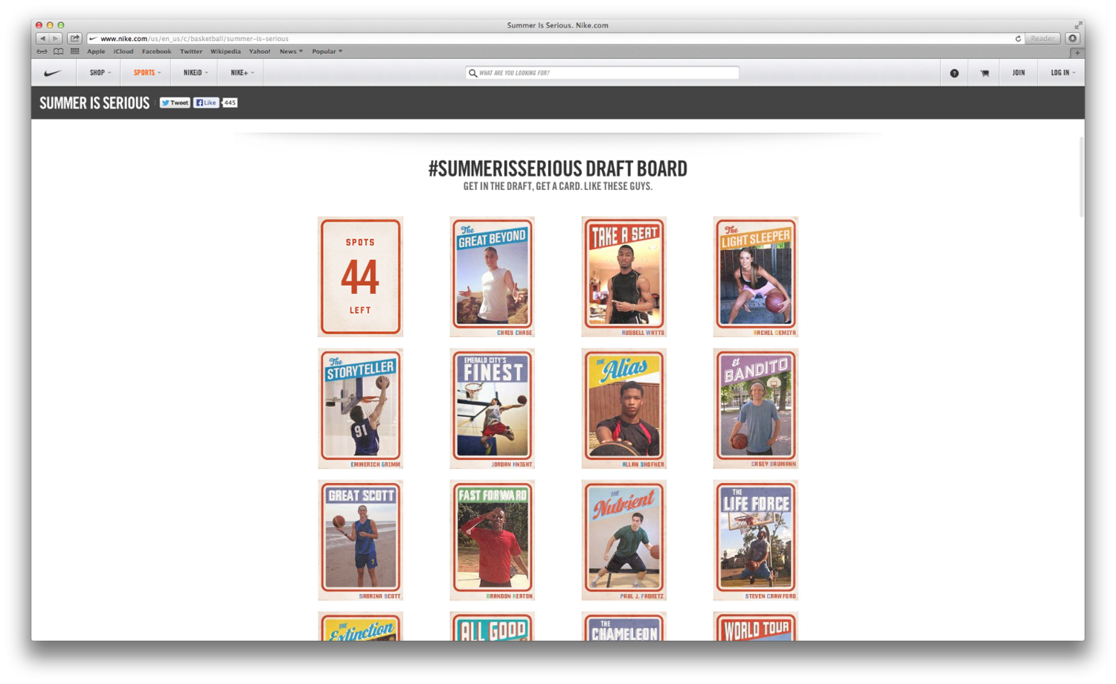
Task: Click the Facebook Like button
Action: pos(206,103)
